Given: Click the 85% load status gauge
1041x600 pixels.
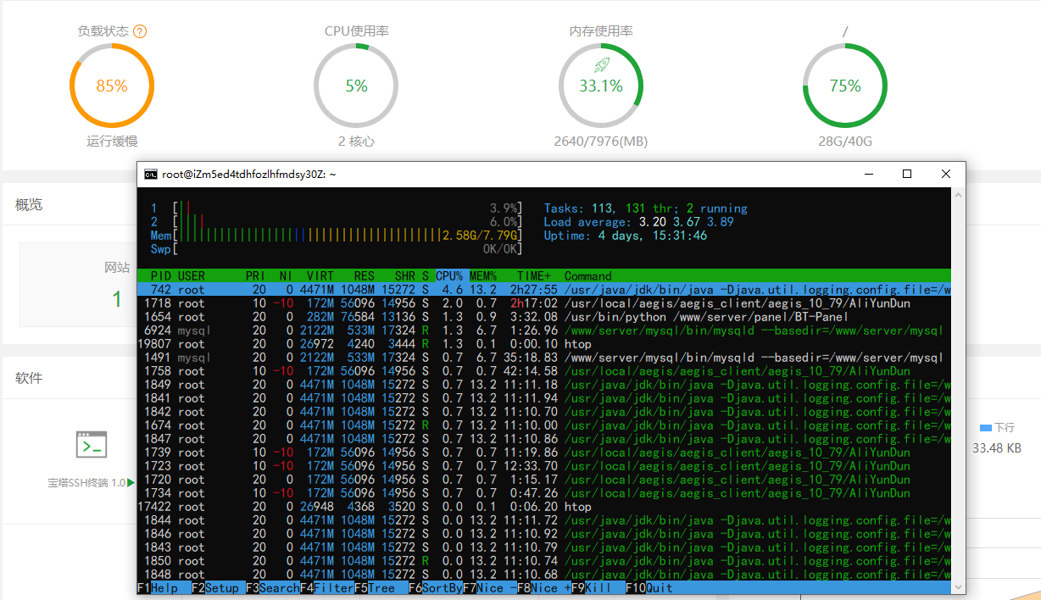Looking at the screenshot, I should [112, 86].
